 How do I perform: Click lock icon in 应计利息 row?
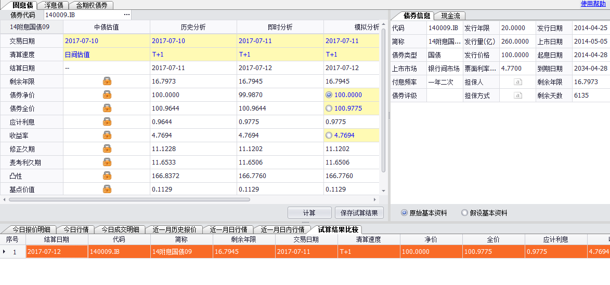(x=107, y=121)
